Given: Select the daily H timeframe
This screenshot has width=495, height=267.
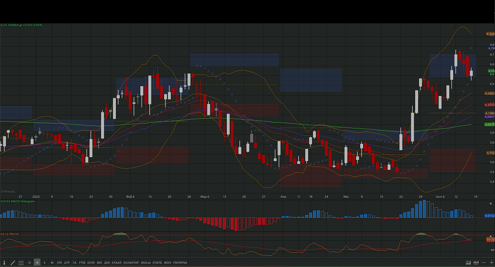Looking at the screenshot, I should [37, 263].
